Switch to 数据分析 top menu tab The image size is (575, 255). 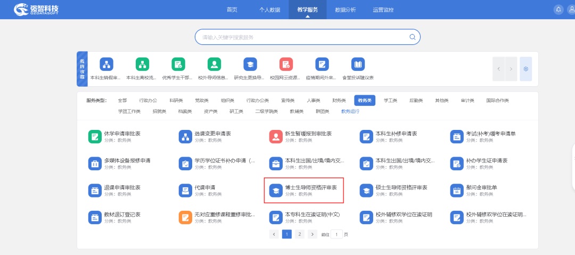346,10
